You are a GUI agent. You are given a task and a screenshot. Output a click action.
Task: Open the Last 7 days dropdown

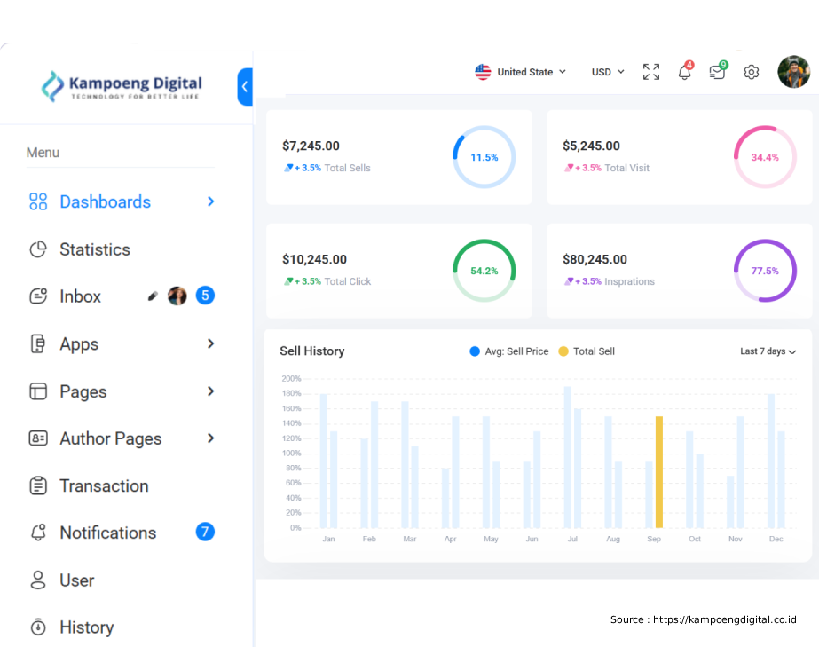[768, 351]
